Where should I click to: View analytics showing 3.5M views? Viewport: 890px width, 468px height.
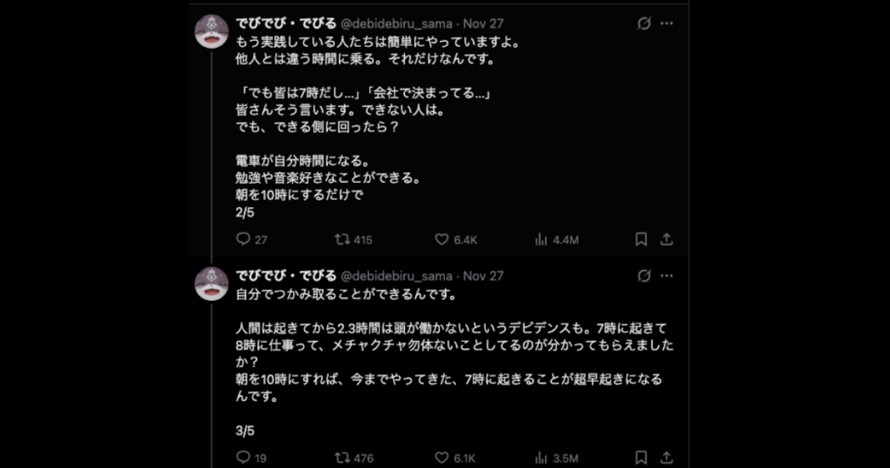tap(541, 458)
